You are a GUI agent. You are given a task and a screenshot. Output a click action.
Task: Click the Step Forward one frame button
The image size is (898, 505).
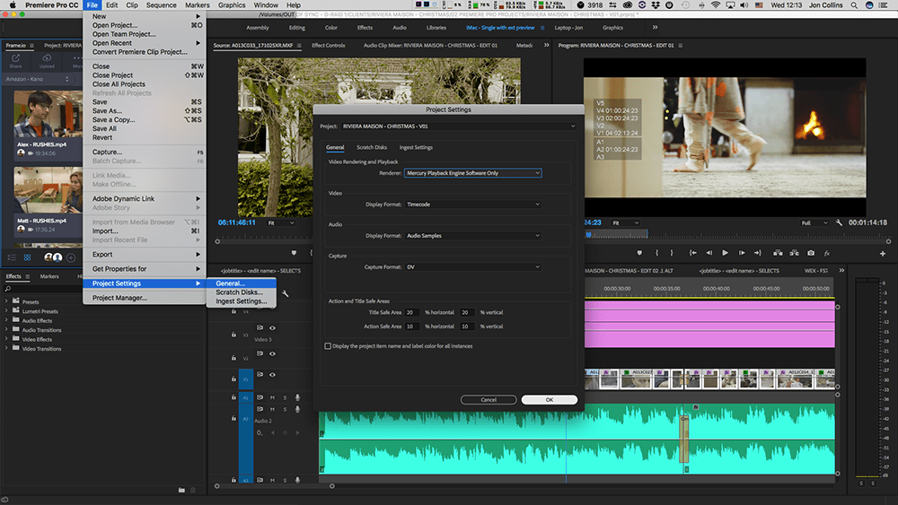[x=741, y=253]
